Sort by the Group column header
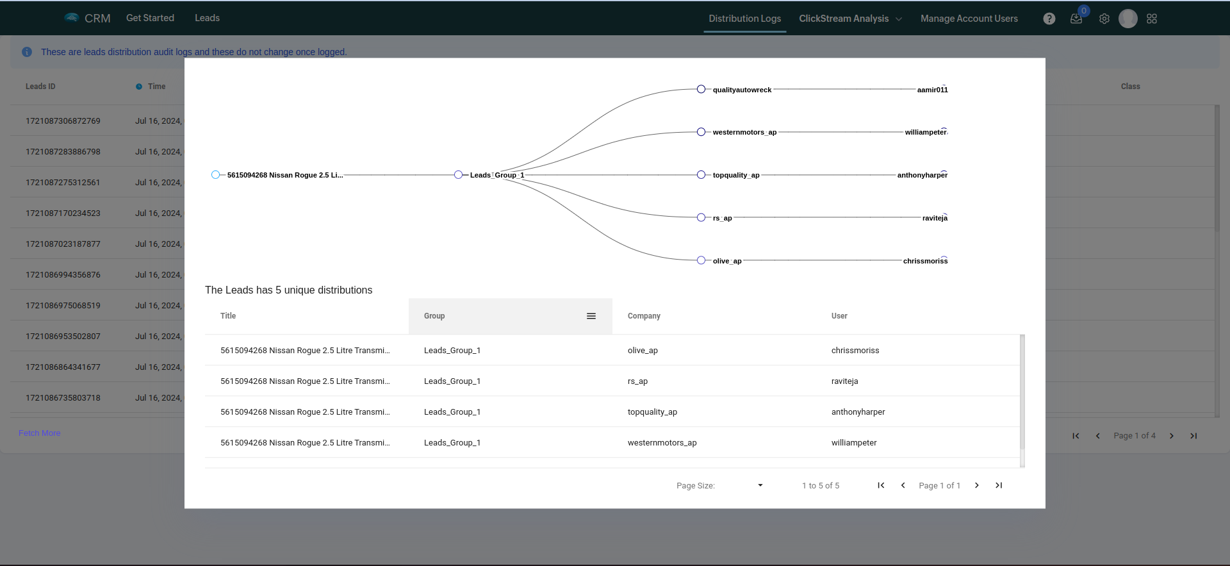The image size is (1230, 566). pyautogui.click(x=434, y=316)
